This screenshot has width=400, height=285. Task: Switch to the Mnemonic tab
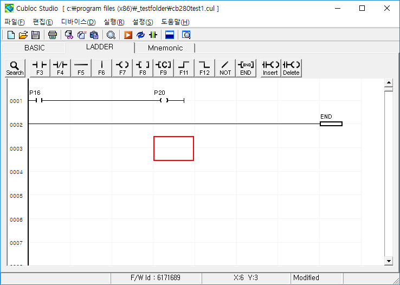tap(165, 48)
